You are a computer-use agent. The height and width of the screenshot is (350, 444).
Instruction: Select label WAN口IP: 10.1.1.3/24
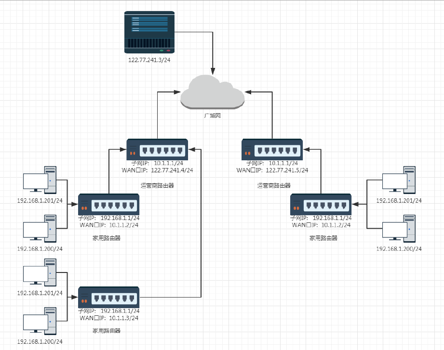109,318
